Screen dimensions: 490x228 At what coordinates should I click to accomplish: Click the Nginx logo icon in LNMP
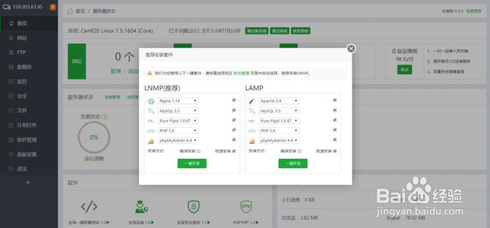click(x=151, y=101)
